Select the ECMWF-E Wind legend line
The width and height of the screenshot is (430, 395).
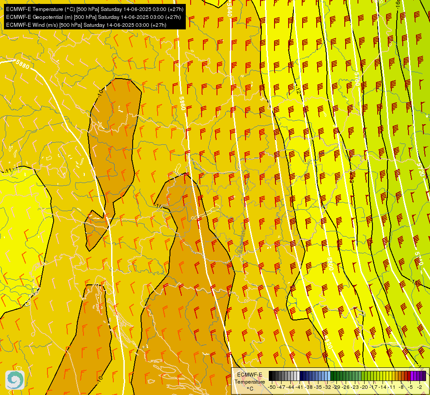(x=86, y=25)
